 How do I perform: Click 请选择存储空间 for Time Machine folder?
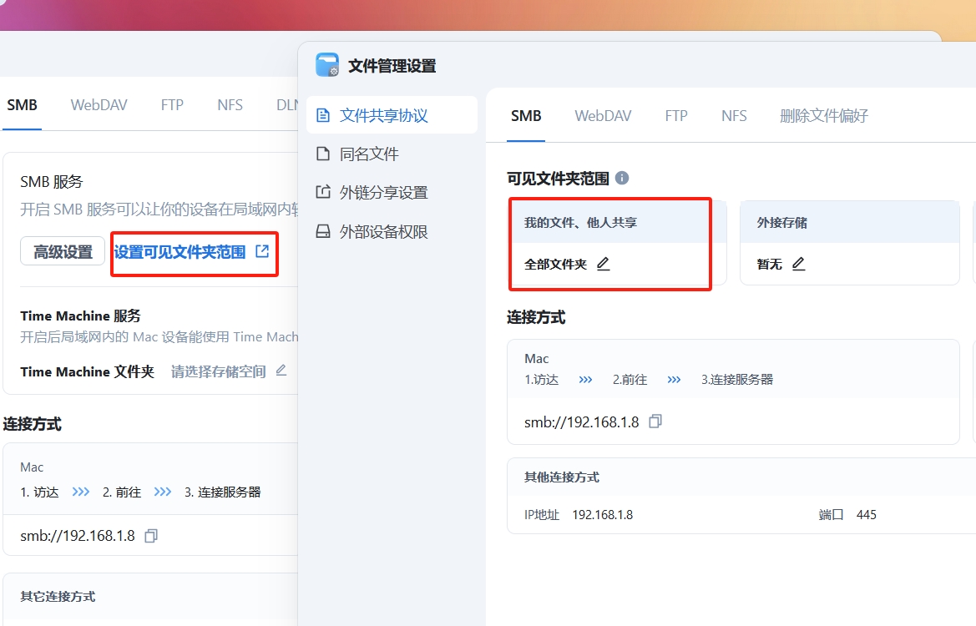tap(219, 371)
